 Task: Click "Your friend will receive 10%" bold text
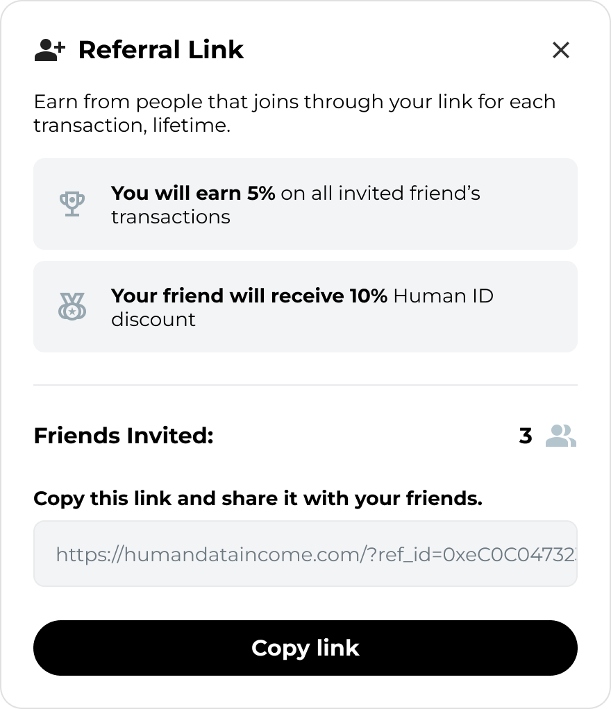click(249, 296)
